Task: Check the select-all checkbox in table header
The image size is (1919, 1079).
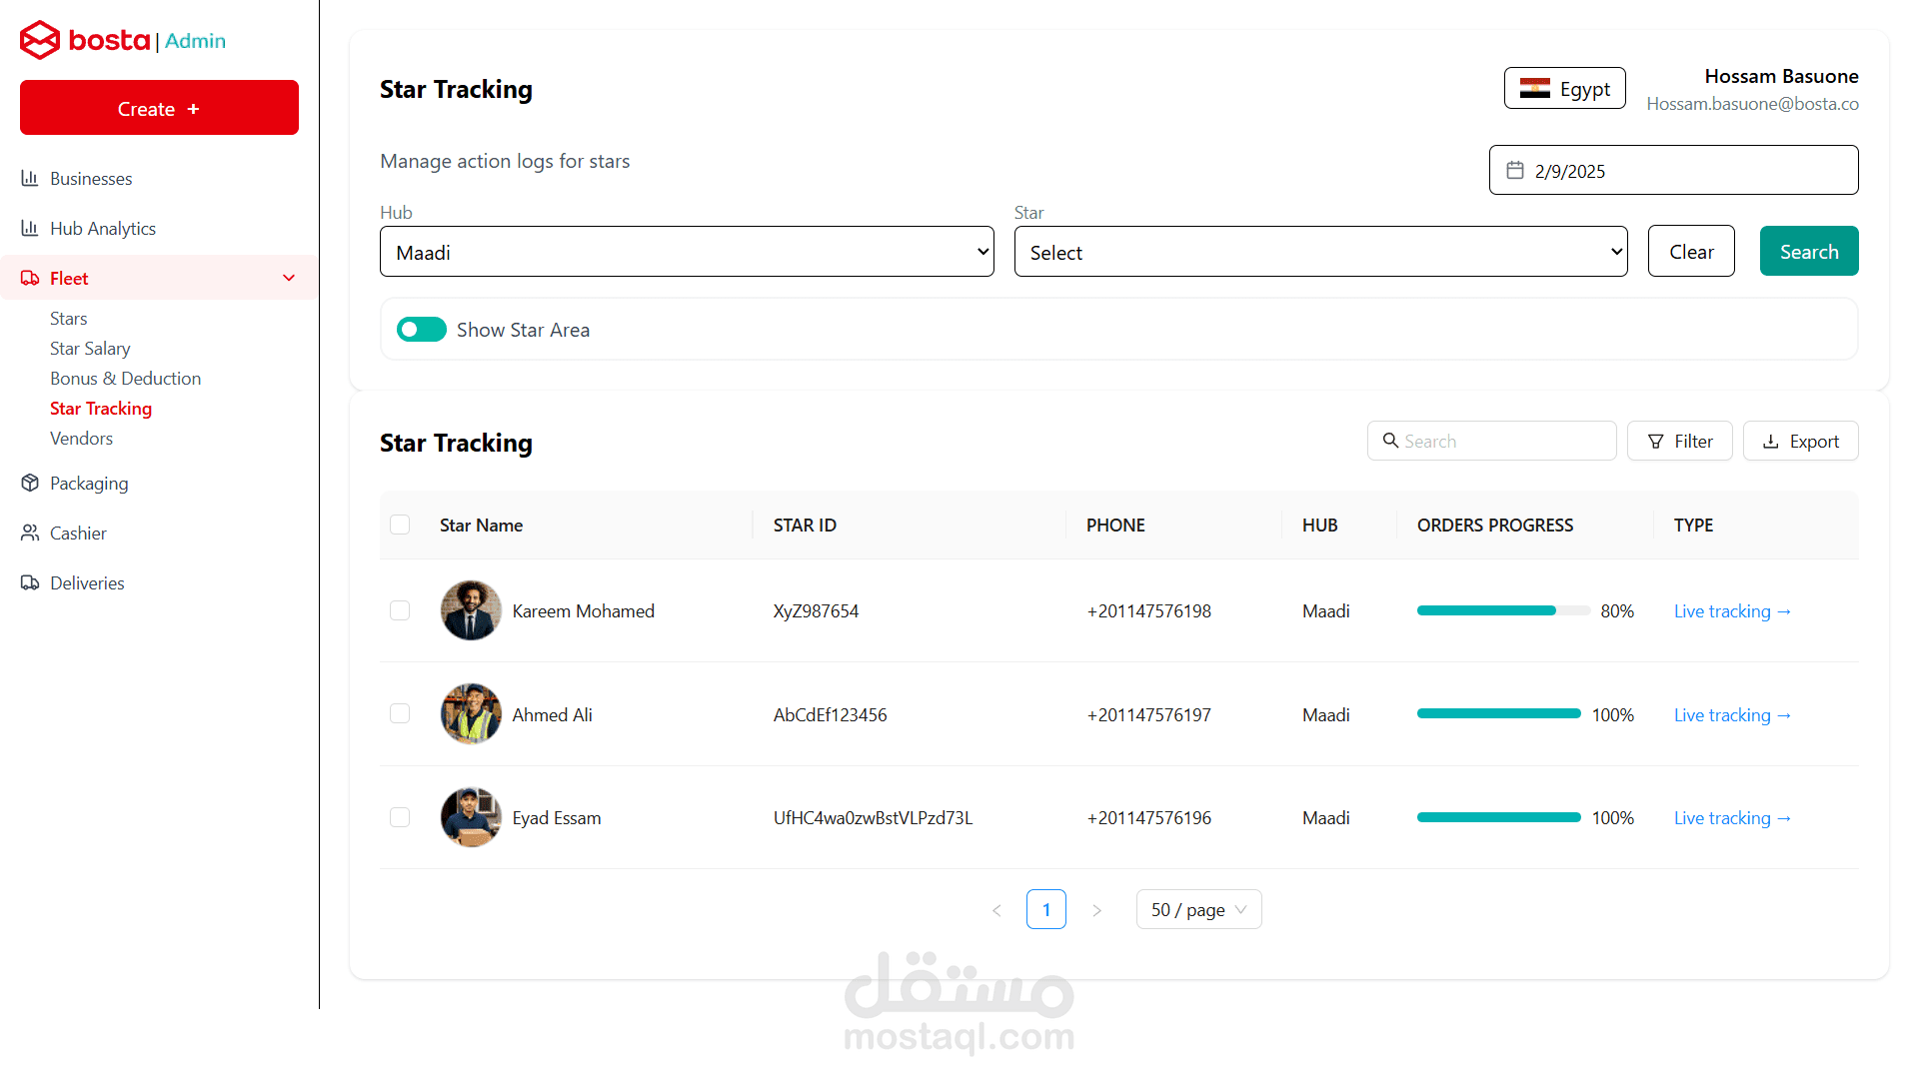Action: pos(400,525)
